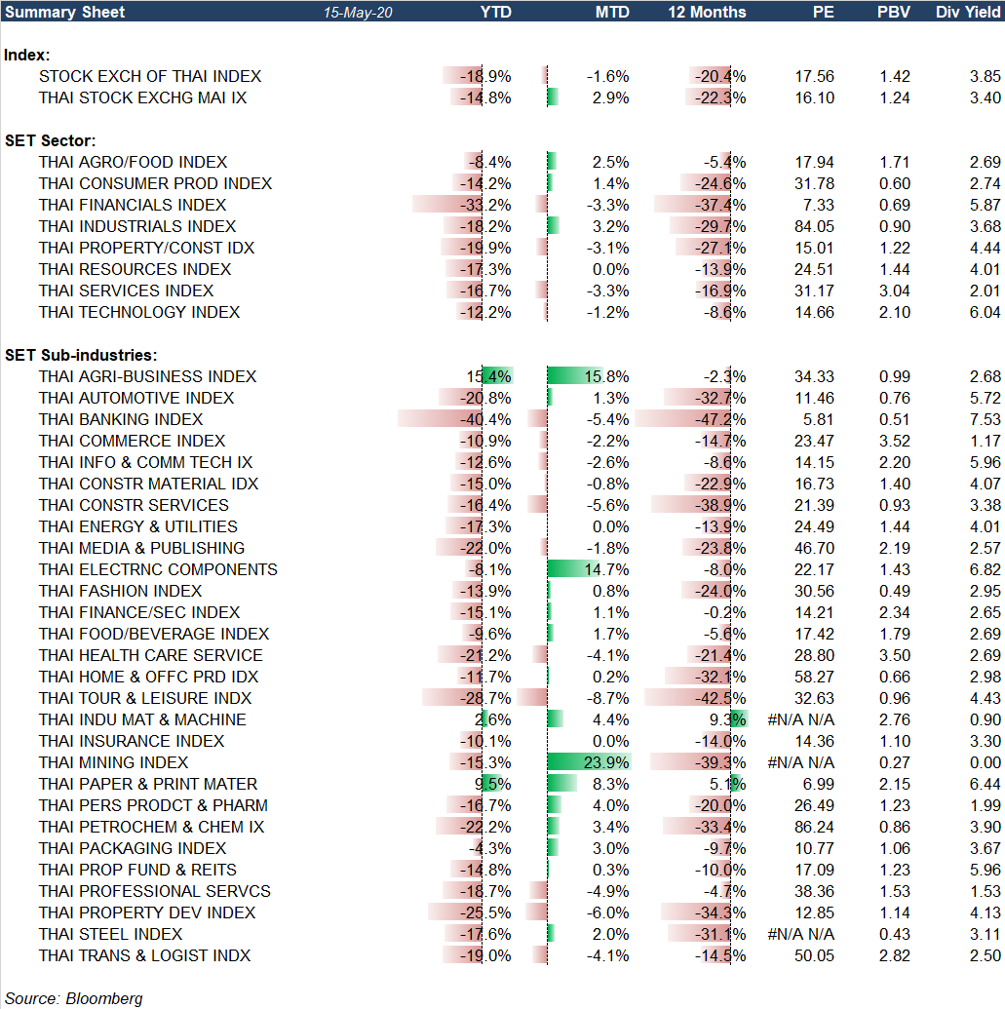Viewport: 1005px width, 1009px height.
Task: Select the MTD column header
Action: [612, 13]
